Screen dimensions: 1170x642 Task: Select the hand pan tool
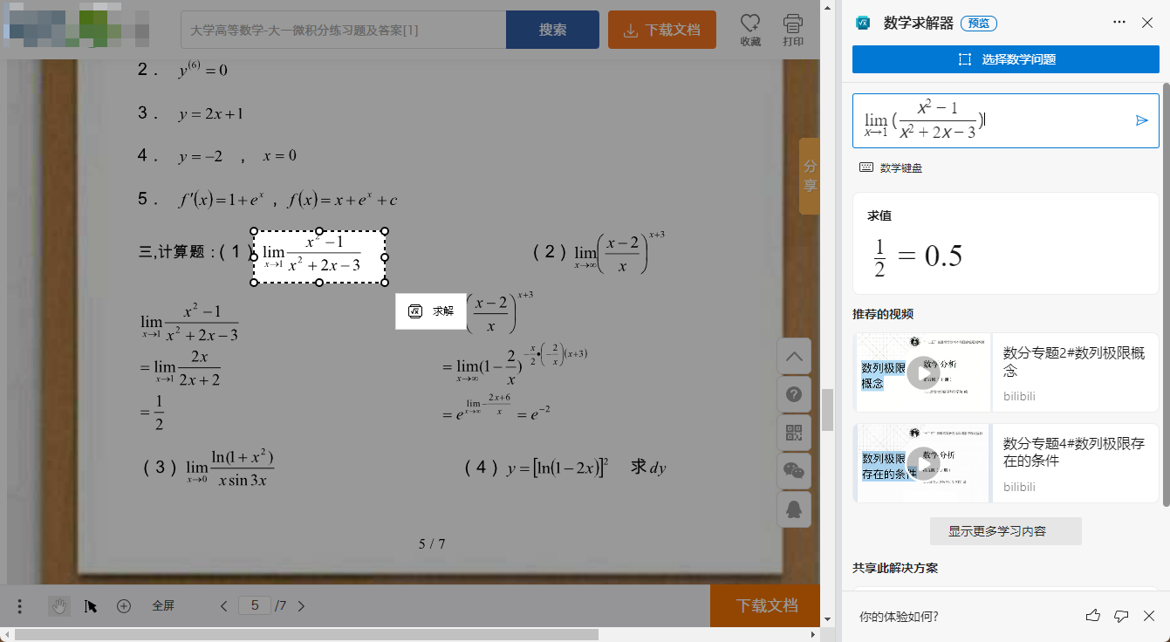click(58, 605)
